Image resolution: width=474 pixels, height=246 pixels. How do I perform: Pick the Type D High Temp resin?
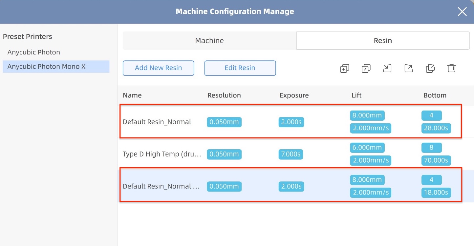coord(162,154)
